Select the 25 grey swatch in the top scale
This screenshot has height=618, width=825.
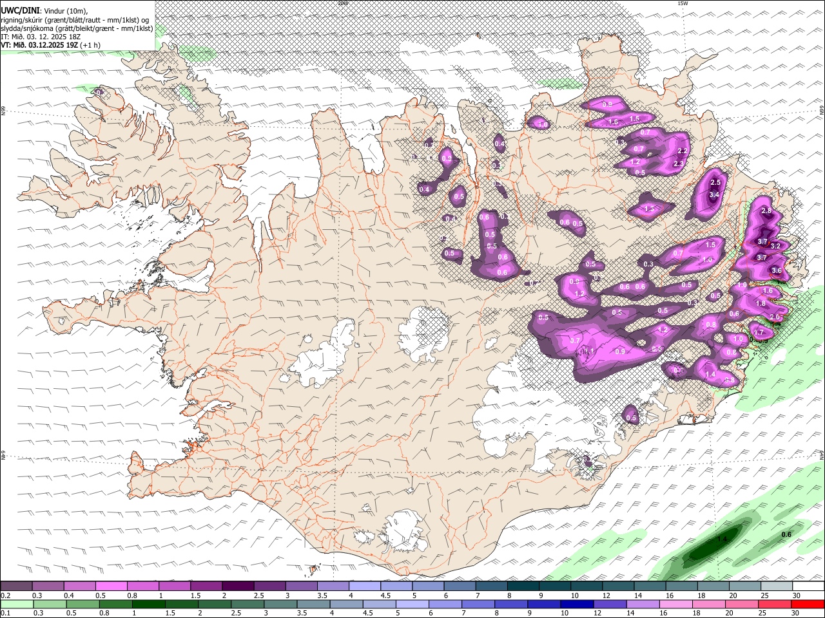point(777,586)
